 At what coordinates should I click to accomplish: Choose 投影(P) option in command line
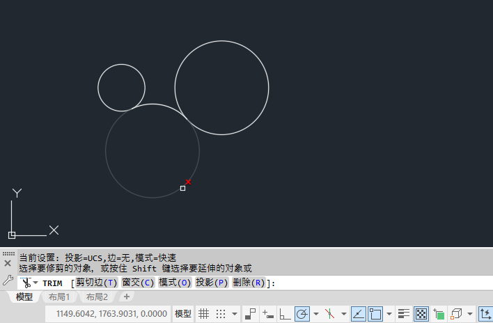pos(212,283)
